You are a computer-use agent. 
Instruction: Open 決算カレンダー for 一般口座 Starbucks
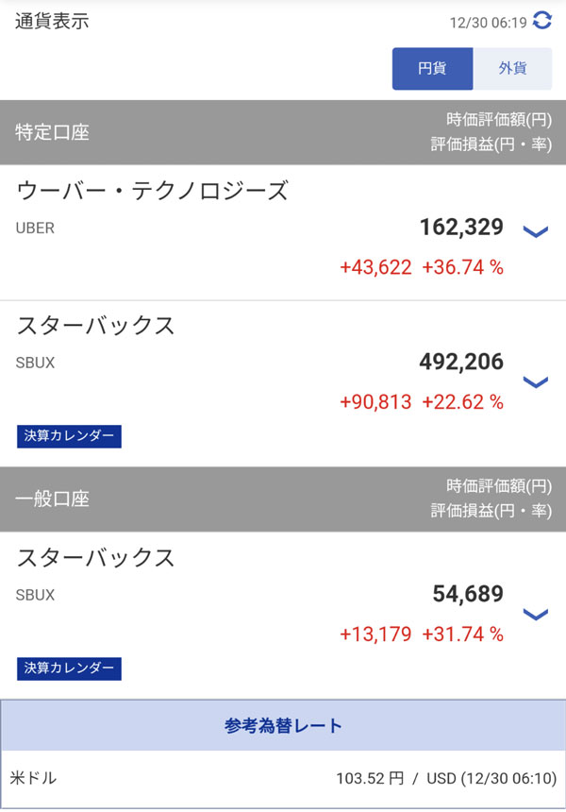point(69,668)
